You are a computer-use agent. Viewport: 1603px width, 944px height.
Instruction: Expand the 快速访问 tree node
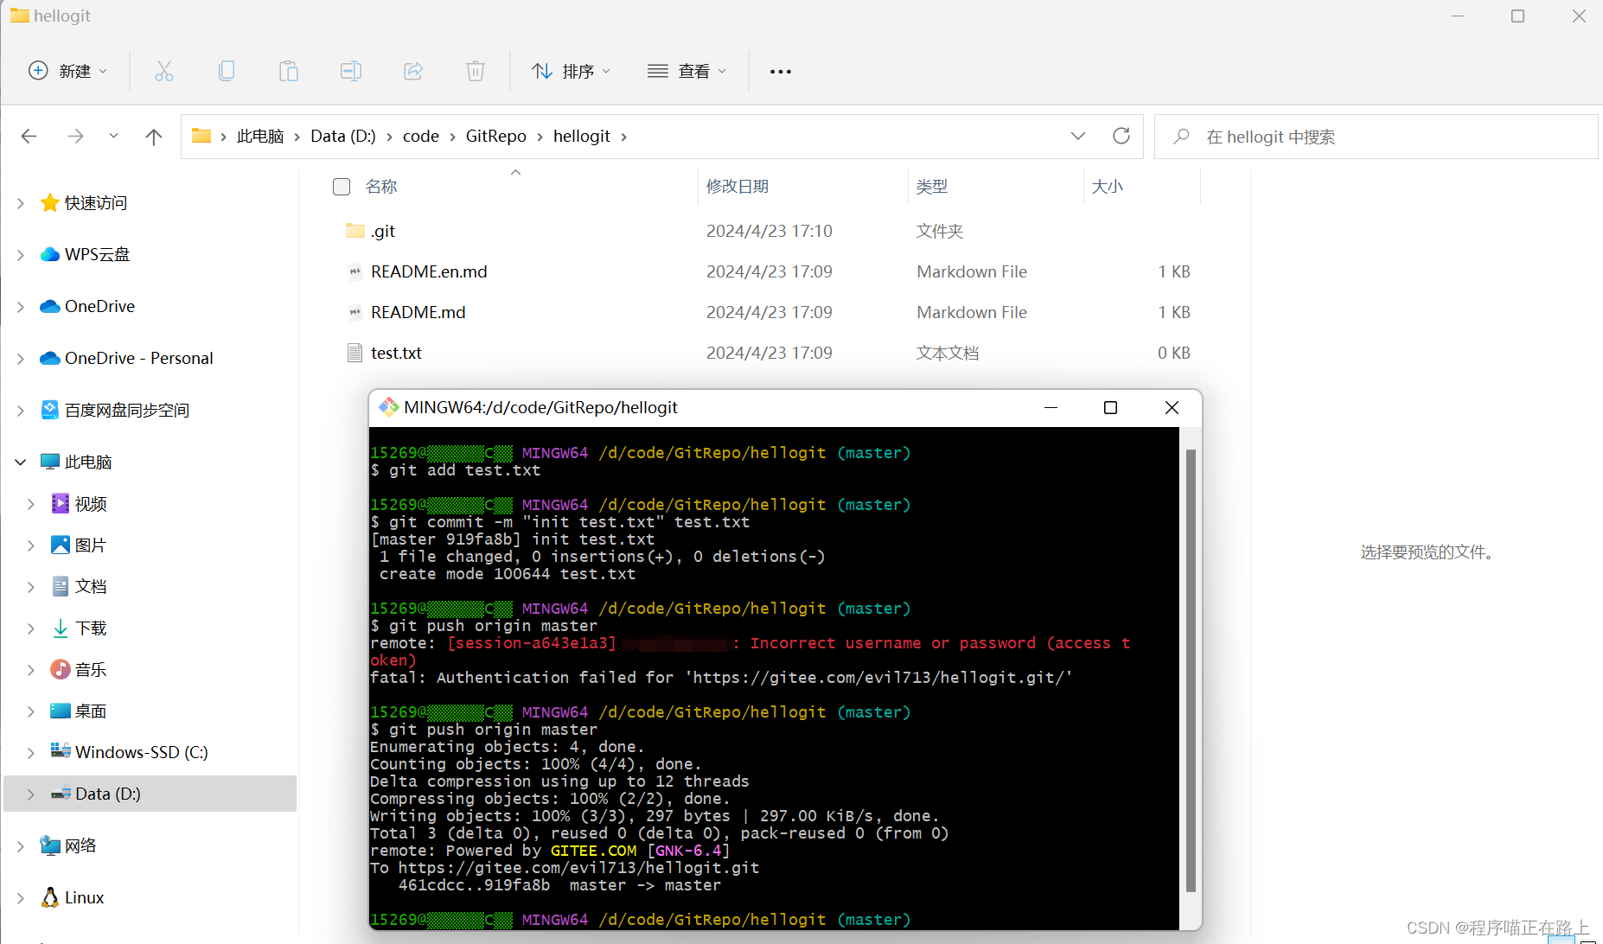pyautogui.click(x=21, y=203)
